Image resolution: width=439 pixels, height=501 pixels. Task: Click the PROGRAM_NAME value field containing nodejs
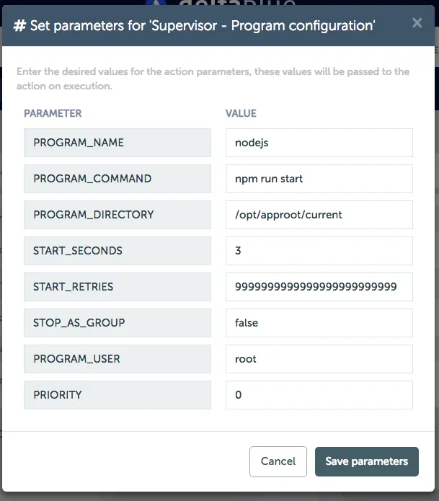pyautogui.click(x=319, y=143)
